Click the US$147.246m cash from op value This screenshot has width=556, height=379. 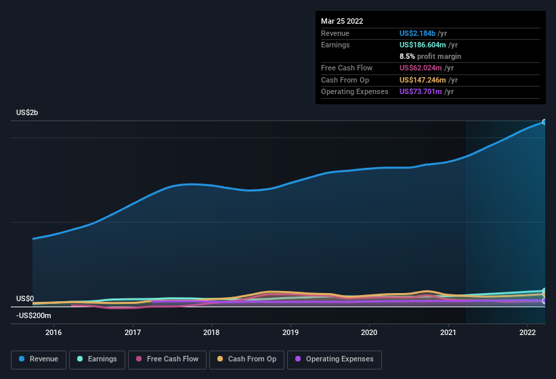pos(423,80)
